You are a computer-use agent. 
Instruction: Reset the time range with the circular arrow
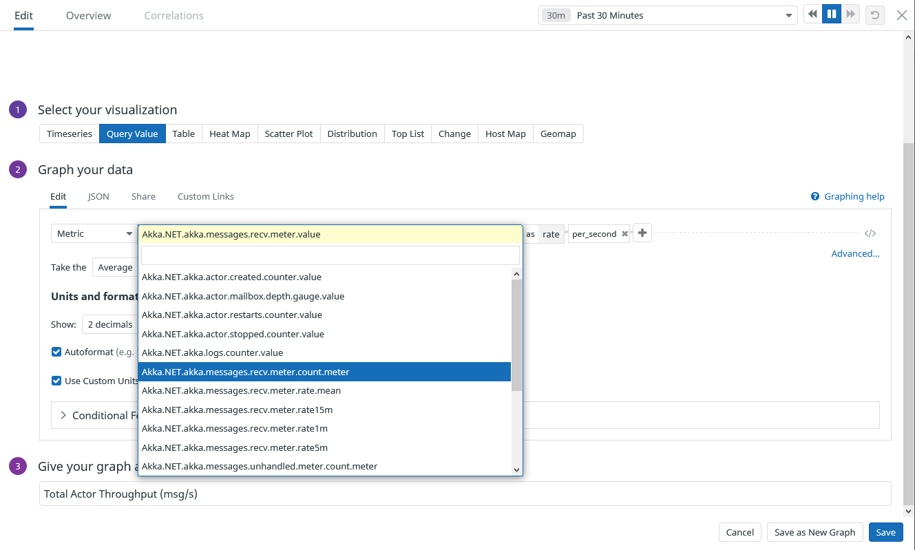pos(874,14)
